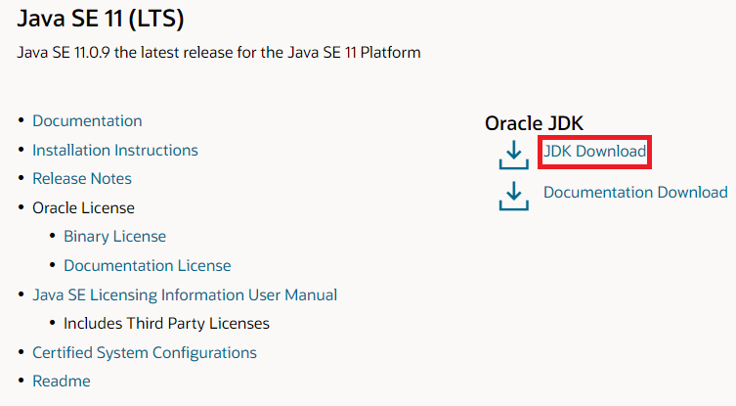Go to Installation Instructions
The width and height of the screenshot is (736, 406).
click(x=115, y=150)
